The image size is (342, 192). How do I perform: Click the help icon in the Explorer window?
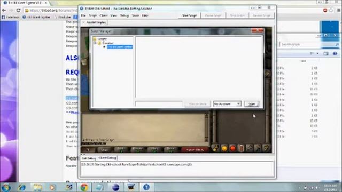click(x=335, y=53)
